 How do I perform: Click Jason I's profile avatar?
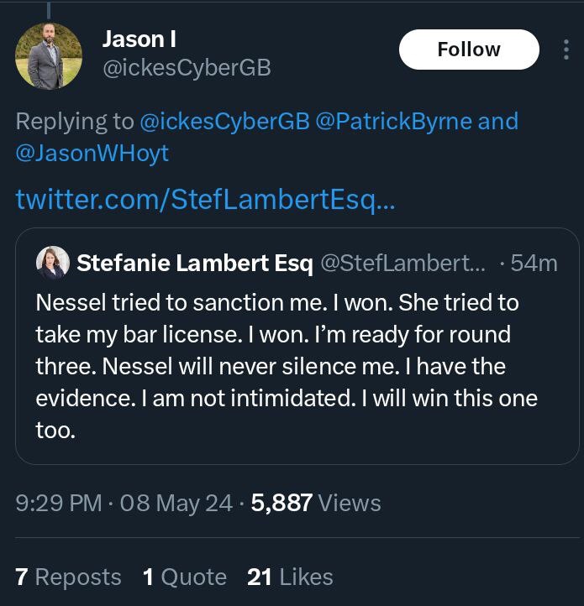(x=49, y=55)
